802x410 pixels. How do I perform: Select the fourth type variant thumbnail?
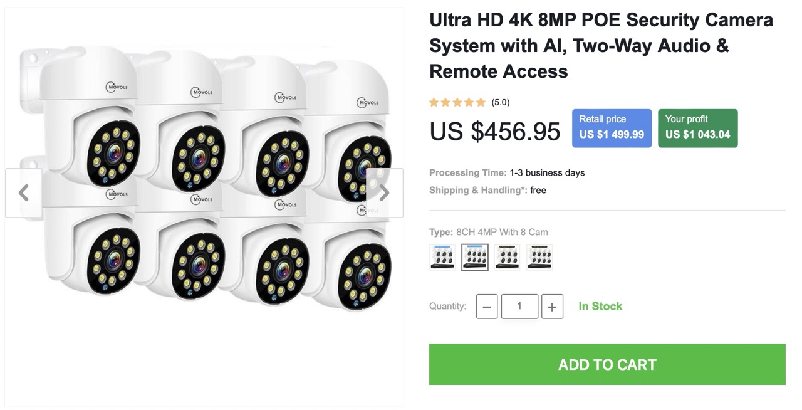(x=539, y=257)
